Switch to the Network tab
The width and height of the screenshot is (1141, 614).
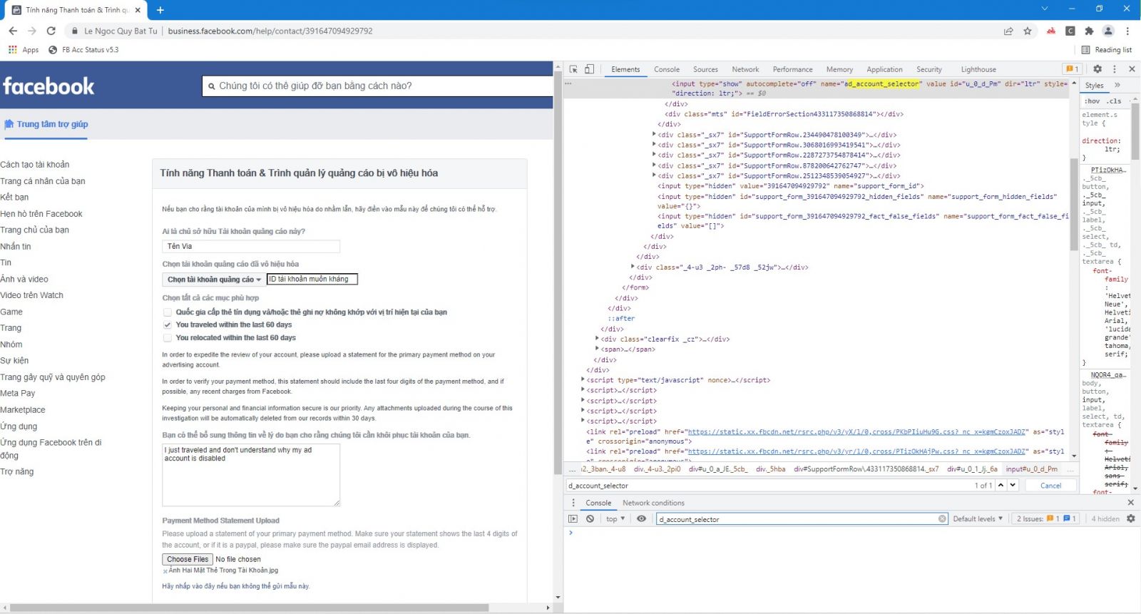[745, 69]
